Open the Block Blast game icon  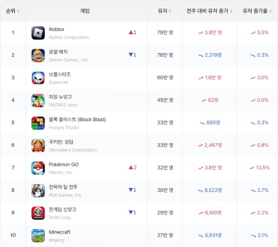pos(38,123)
